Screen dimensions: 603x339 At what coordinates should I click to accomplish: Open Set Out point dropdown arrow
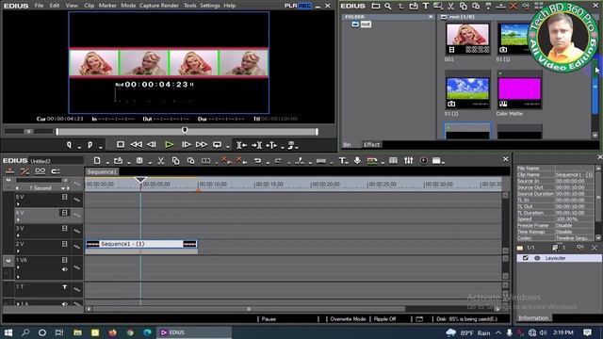(x=101, y=147)
